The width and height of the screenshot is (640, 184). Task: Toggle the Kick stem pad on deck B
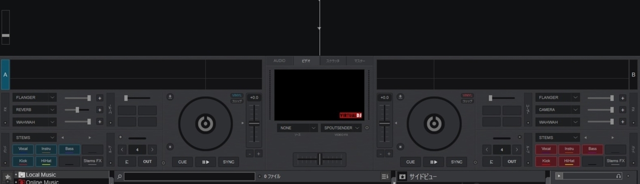(546, 161)
